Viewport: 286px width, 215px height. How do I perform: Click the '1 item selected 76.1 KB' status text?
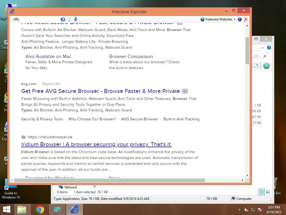click(x=90, y=192)
